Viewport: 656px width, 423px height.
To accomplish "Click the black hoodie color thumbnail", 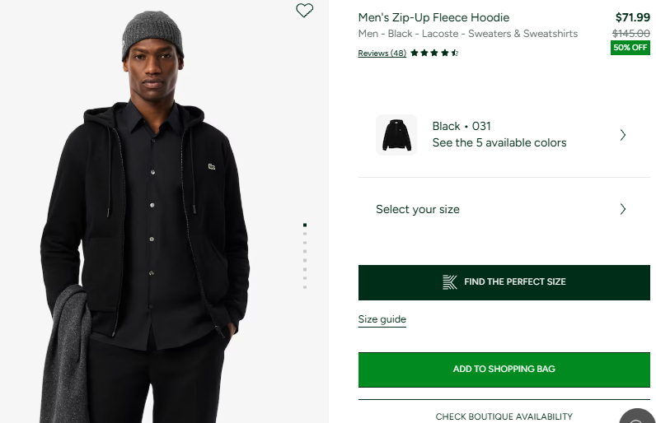I will (x=396, y=134).
